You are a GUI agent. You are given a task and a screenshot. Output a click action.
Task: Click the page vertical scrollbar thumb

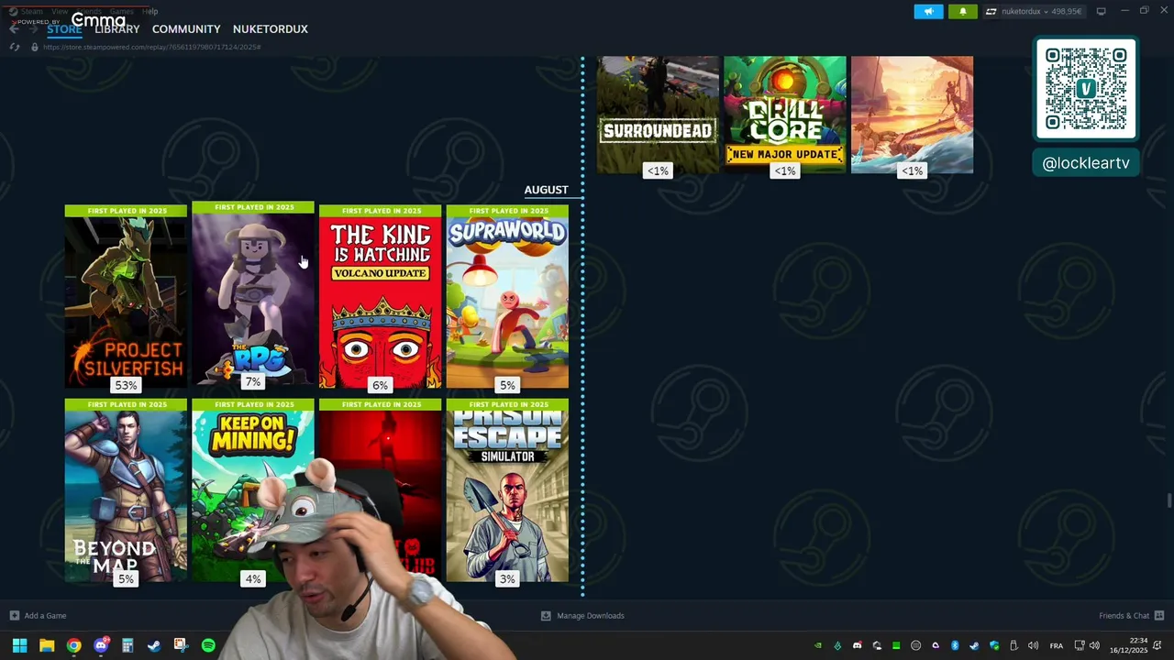[1168, 500]
